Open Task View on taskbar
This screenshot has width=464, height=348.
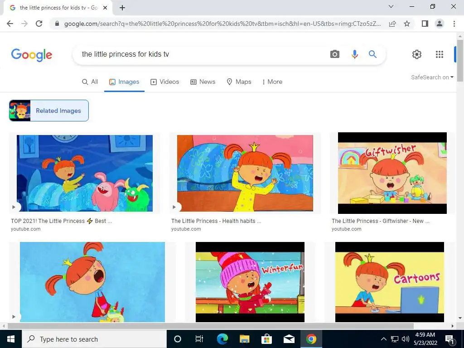click(x=199, y=339)
